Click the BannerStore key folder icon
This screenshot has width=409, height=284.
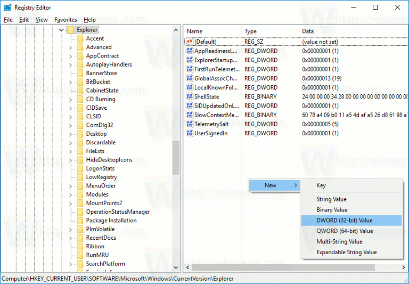pos(80,73)
